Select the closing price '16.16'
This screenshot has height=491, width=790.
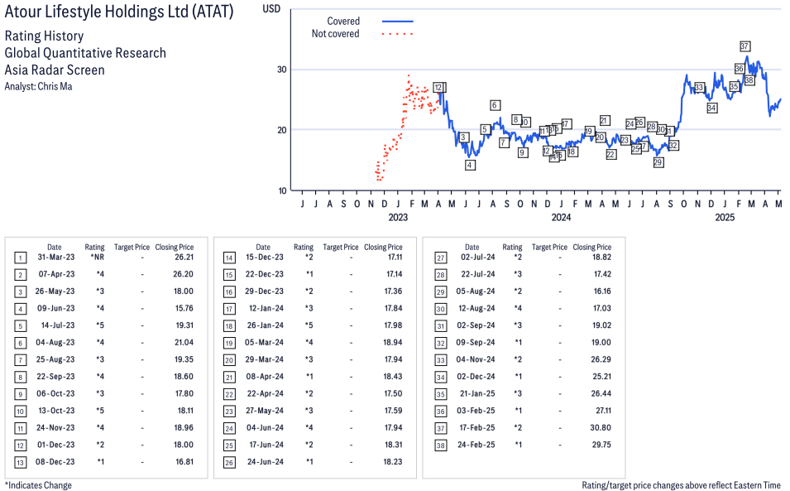pyautogui.click(x=602, y=291)
